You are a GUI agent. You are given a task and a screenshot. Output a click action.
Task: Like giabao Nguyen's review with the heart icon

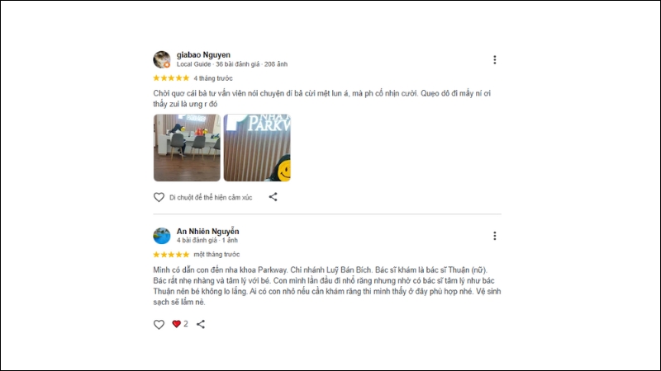tap(159, 197)
